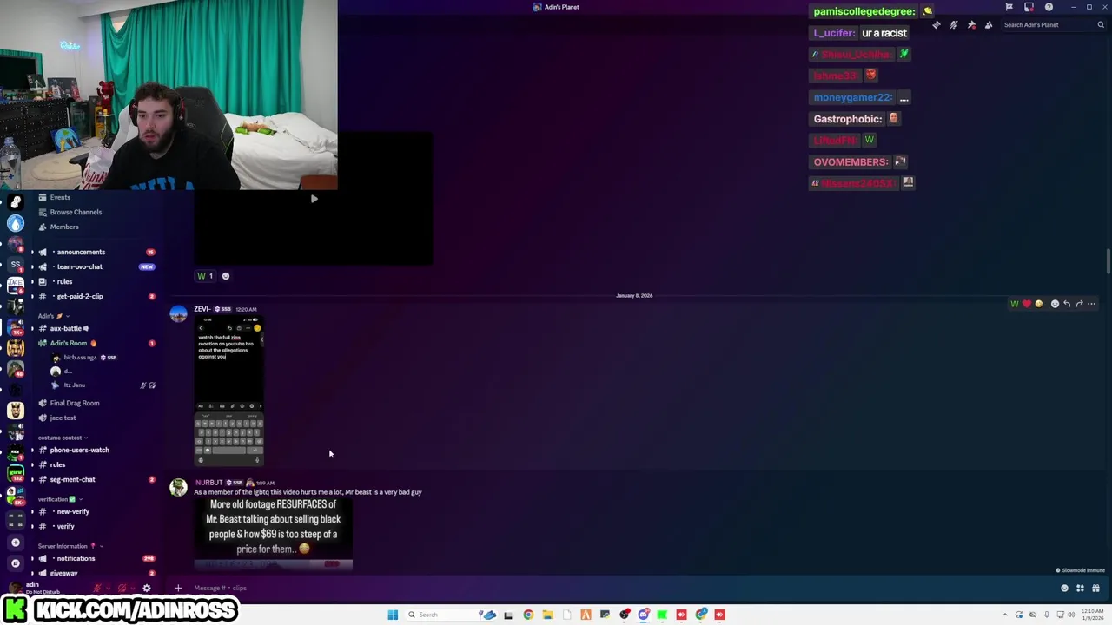The width and height of the screenshot is (1112, 625).
Task: Open Discover servers compass icon
Action: pos(15,563)
